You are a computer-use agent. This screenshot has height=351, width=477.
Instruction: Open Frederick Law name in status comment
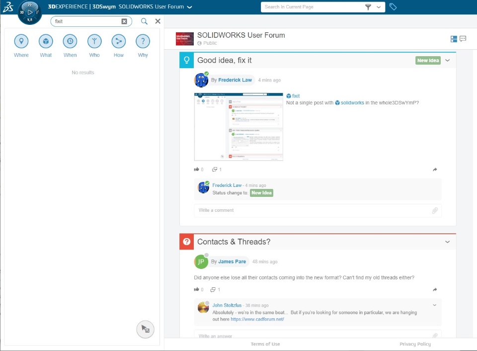pos(227,185)
